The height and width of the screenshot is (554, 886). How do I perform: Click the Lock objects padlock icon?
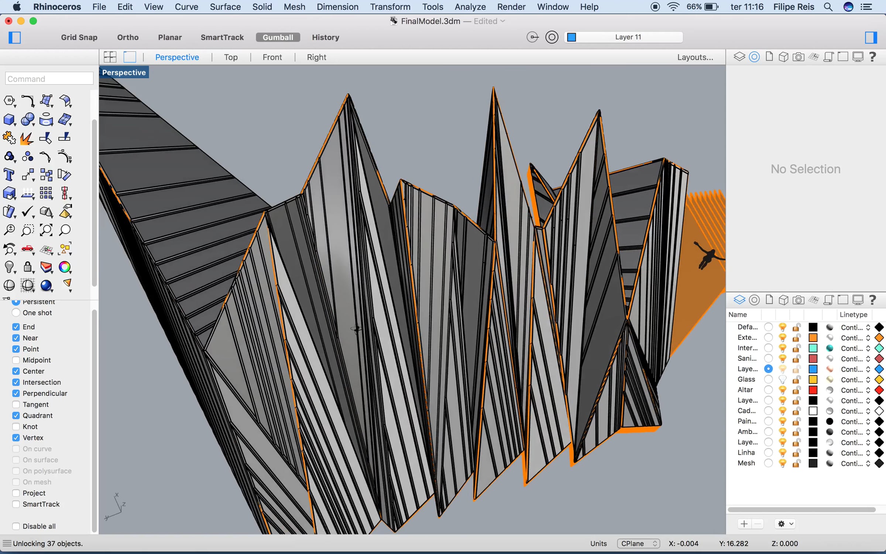tap(27, 267)
